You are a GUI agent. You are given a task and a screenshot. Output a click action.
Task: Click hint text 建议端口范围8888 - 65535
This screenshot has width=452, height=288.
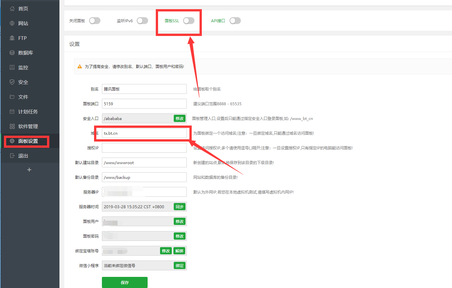[x=218, y=104]
